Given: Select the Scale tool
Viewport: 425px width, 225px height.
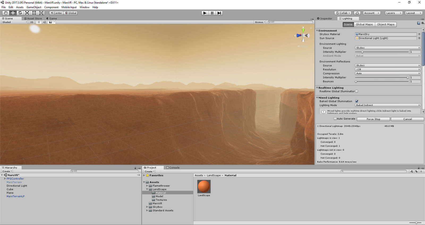Looking at the screenshot, I should [27, 13].
